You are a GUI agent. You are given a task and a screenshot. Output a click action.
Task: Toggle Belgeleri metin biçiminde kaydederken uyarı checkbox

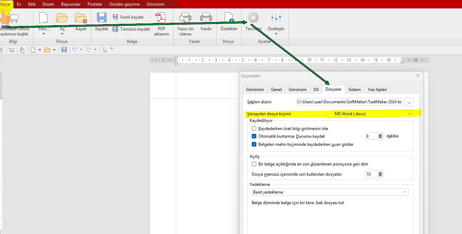pos(254,144)
